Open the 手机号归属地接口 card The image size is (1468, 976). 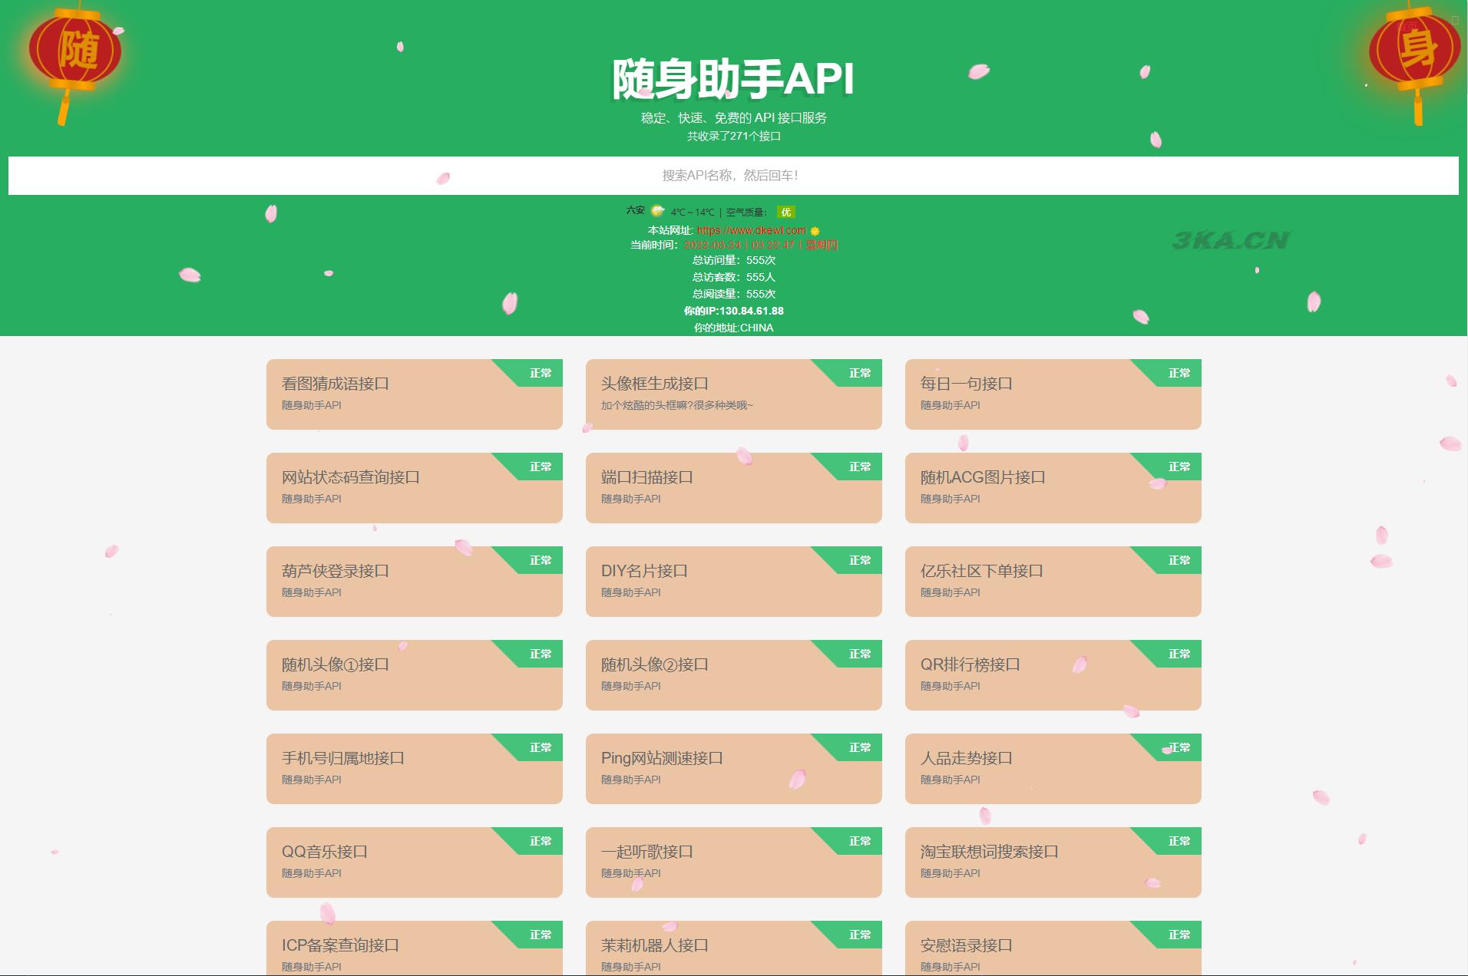pyautogui.click(x=414, y=769)
